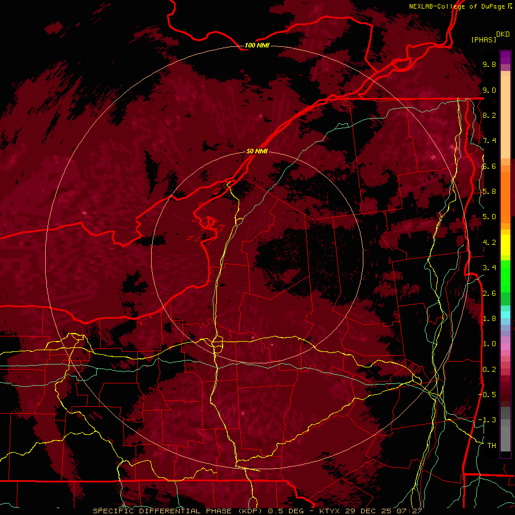This screenshot has width=515, height=515.
Task: Click the SPECIFIC DIFFERENTIAL PHASE (KDP) caption text
Action: (x=177, y=511)
